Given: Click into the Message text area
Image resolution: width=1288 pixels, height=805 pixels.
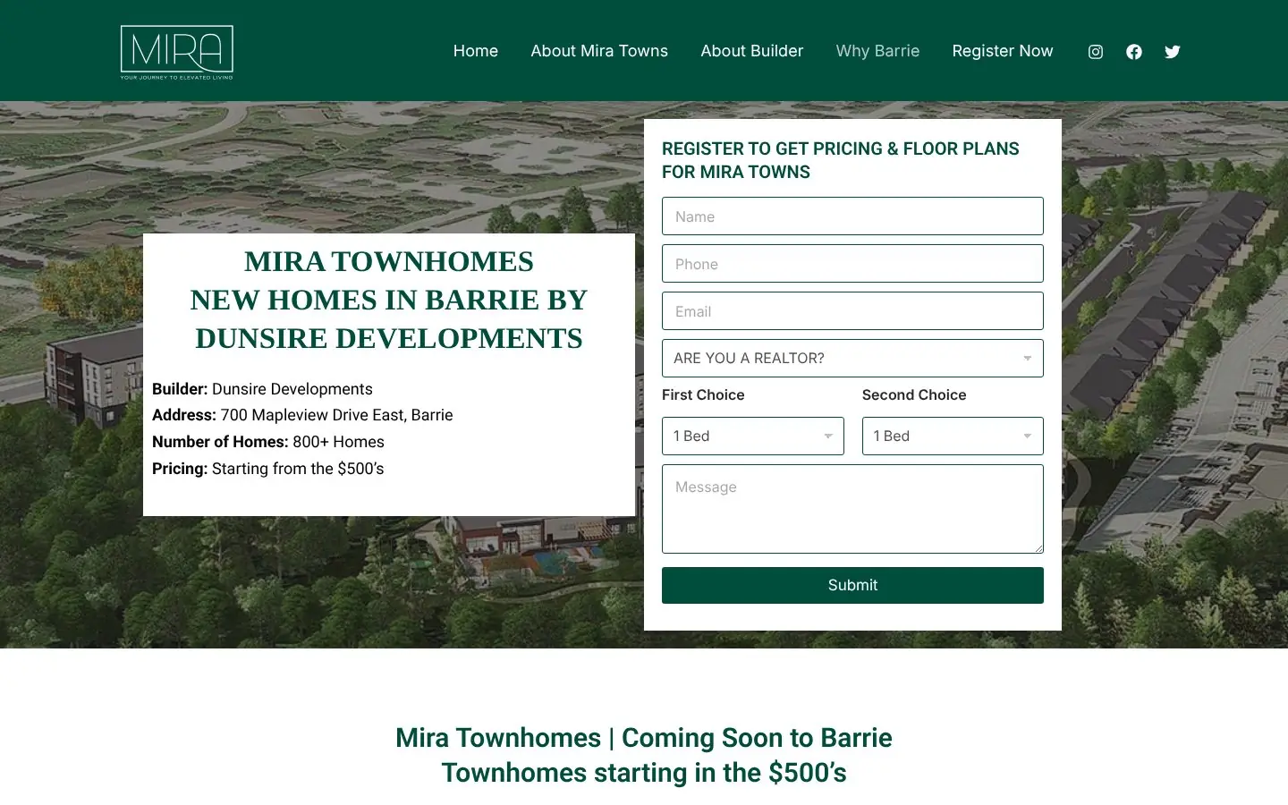Looking at the screenshot, I should point(852,509).
